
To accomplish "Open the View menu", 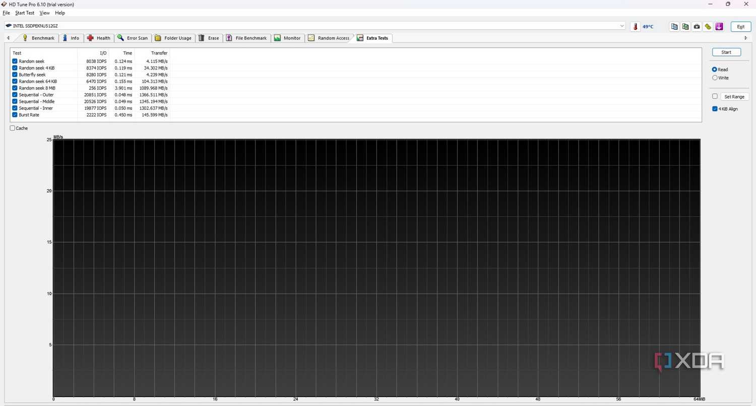I will 44,13.
